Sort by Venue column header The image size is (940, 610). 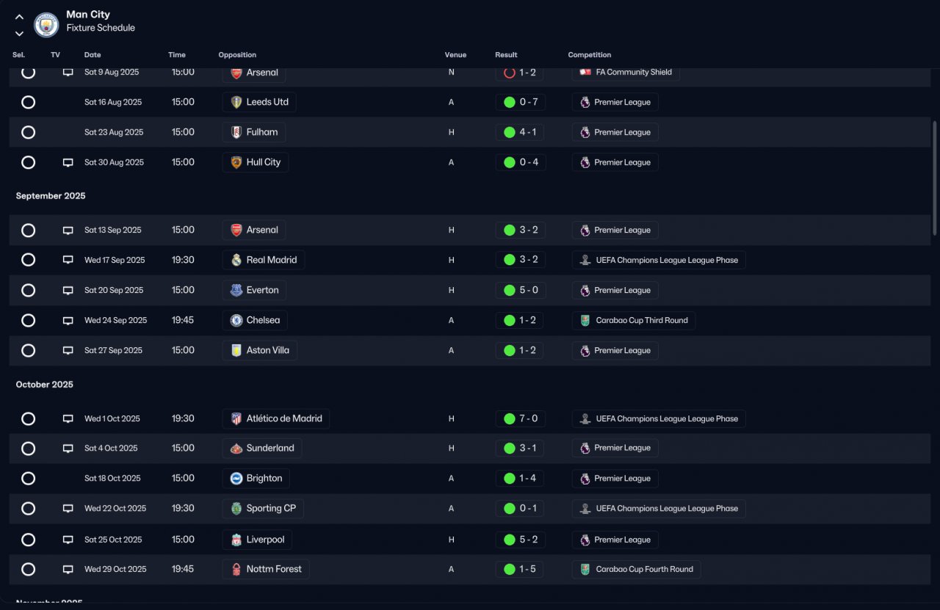[455, 55]
